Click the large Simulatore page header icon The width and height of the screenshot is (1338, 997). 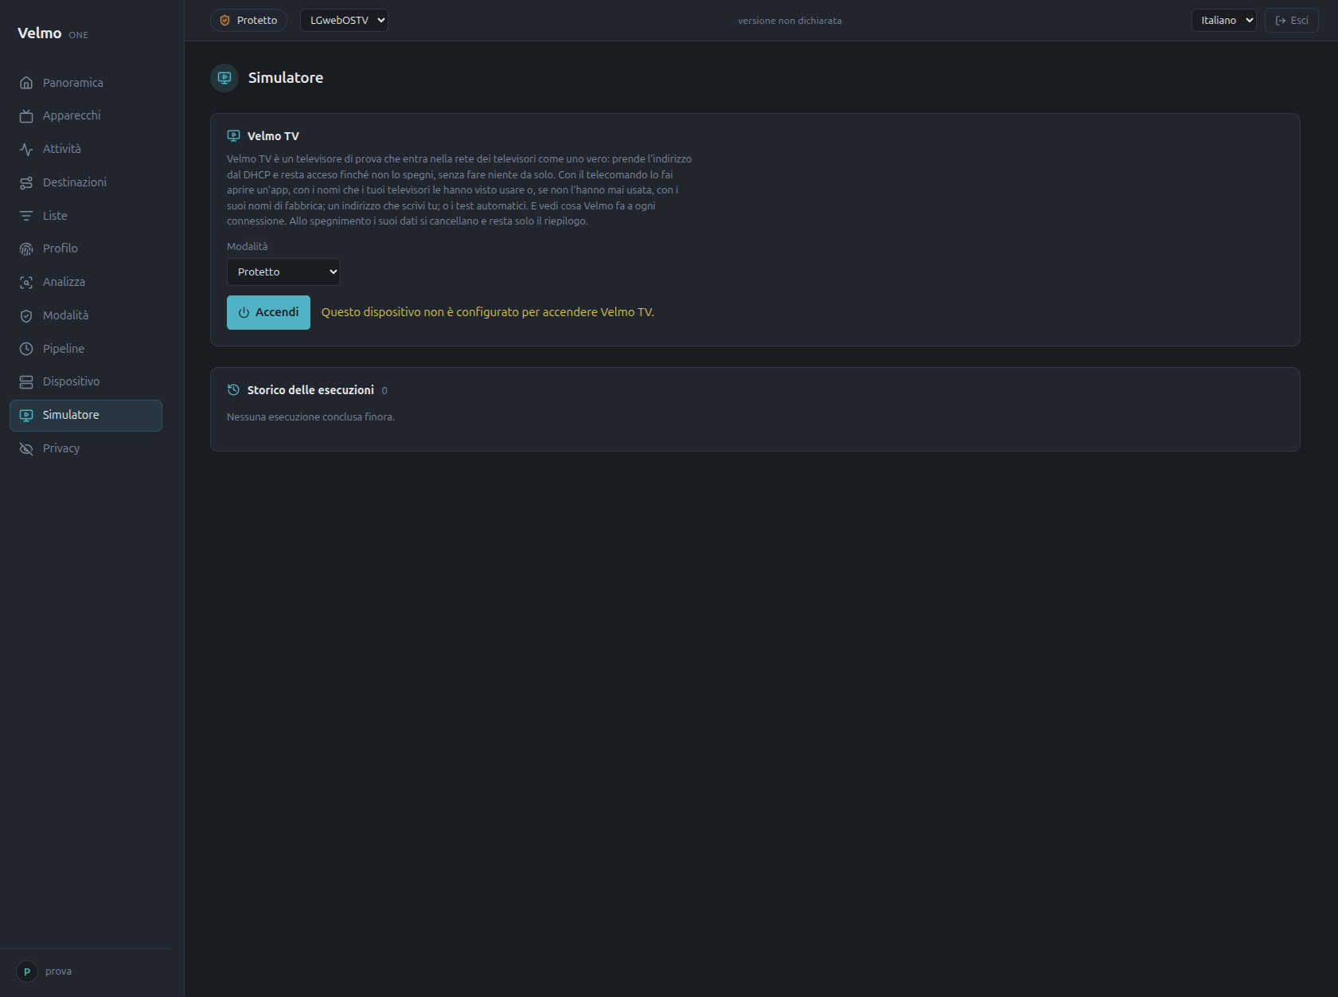224,78
